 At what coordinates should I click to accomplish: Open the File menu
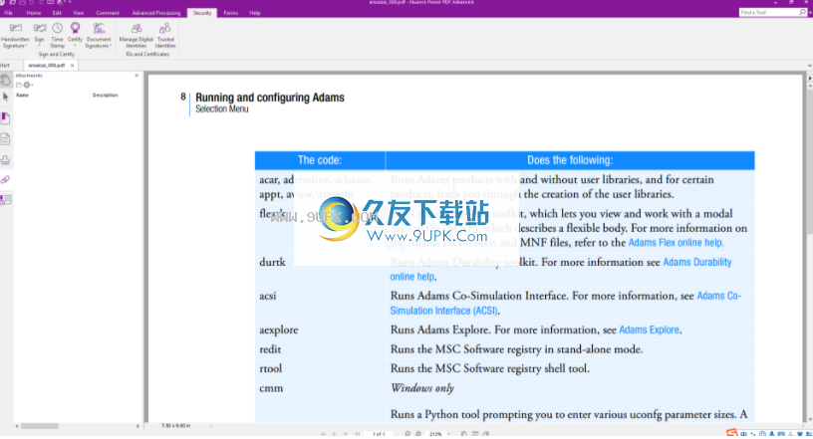click(9, 13)
